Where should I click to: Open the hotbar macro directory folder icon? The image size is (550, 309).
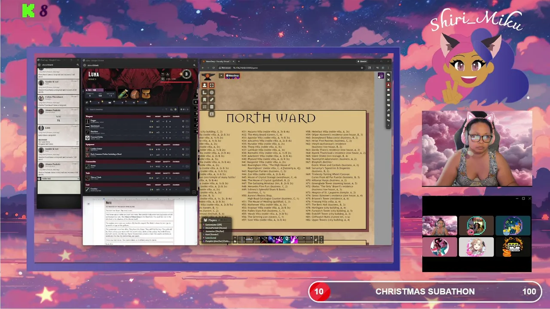tap(235, 242)
